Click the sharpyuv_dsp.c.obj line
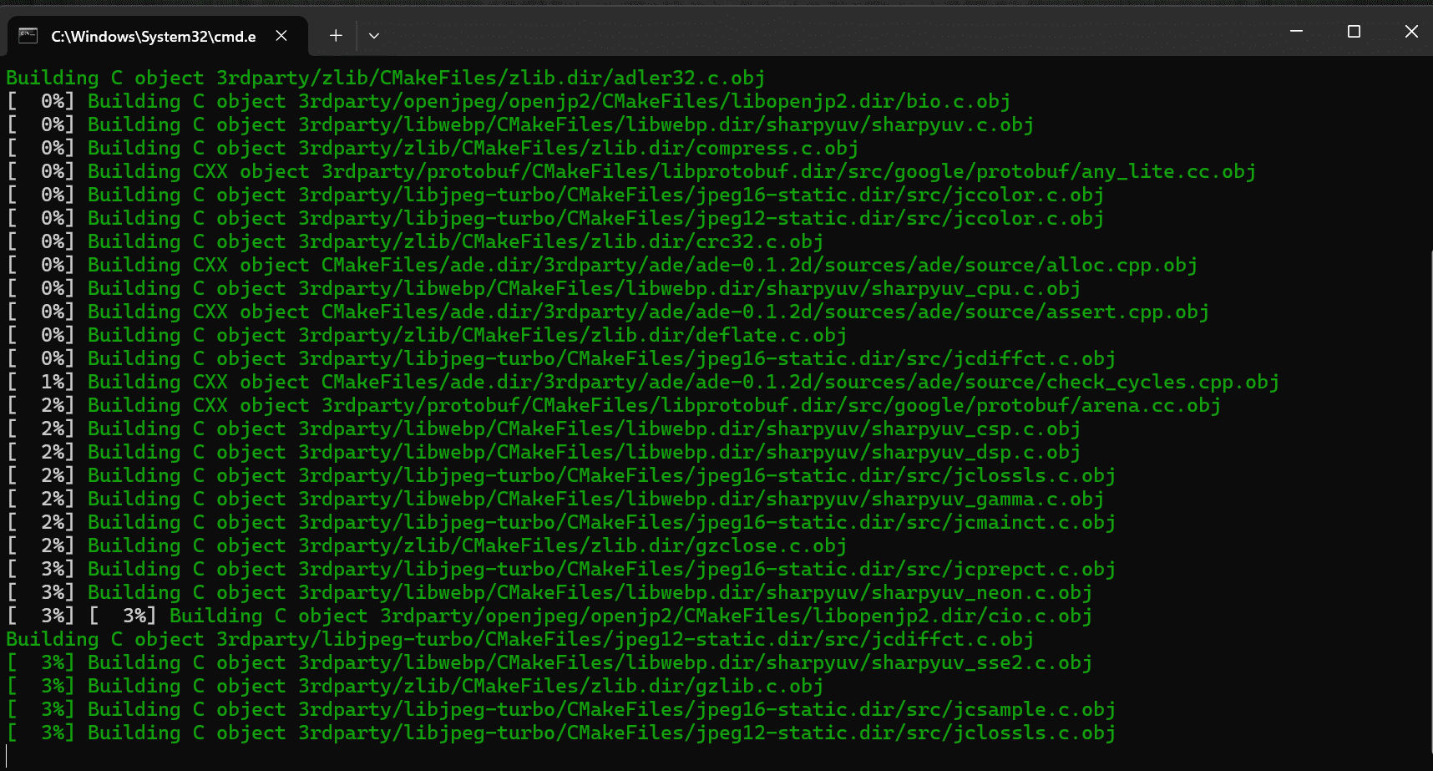Image resolution: width=1433 pixels, height=771 pixels. [x=544, y=452]
